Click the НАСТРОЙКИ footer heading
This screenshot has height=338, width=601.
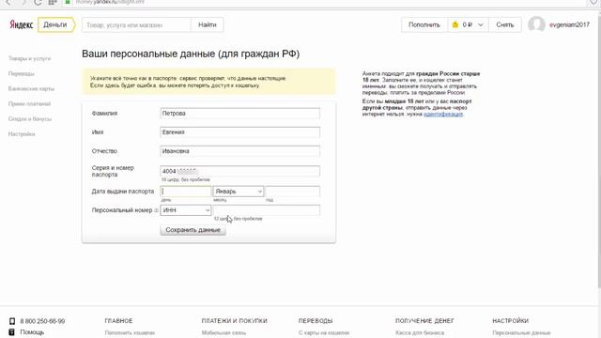510,321
